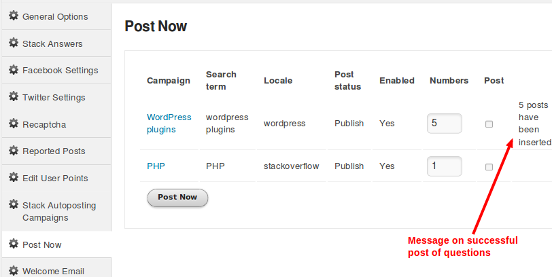Image resolution: width=552 pixels, height=277 pixels.
Task: Tick the Post checkbox for WordPress plugins
Action: 489,124
